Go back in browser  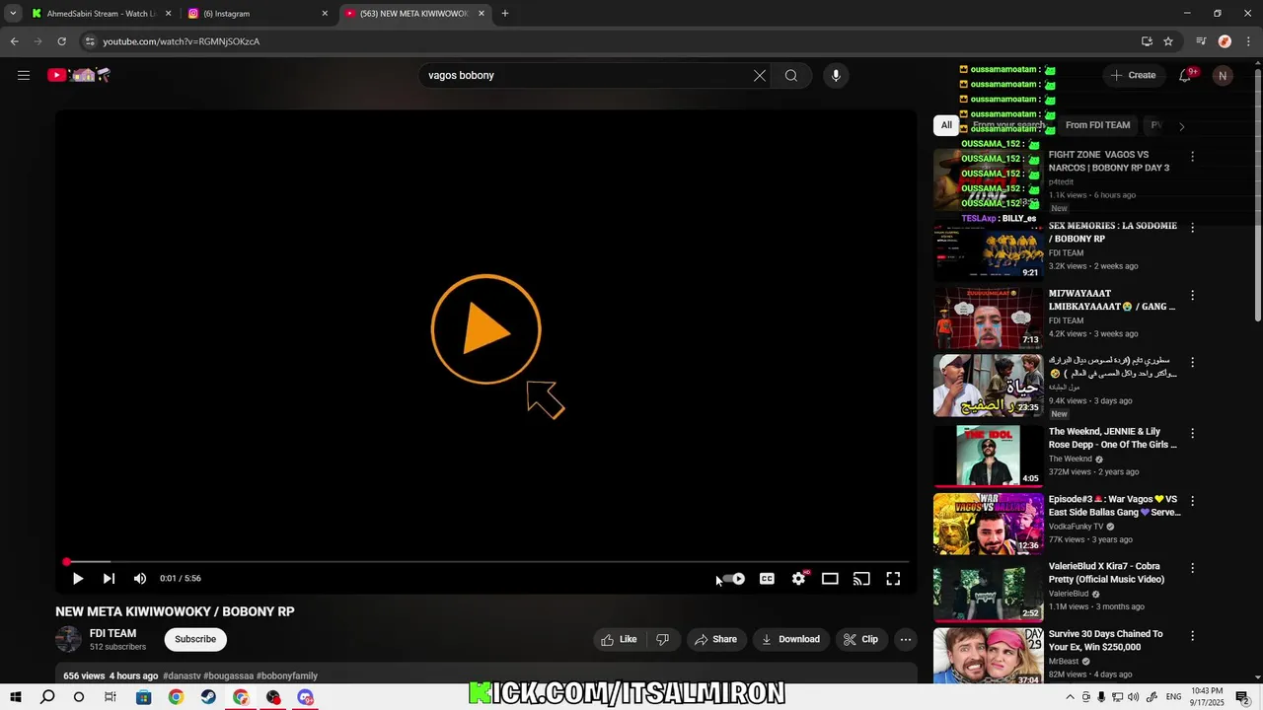(14, 41)
